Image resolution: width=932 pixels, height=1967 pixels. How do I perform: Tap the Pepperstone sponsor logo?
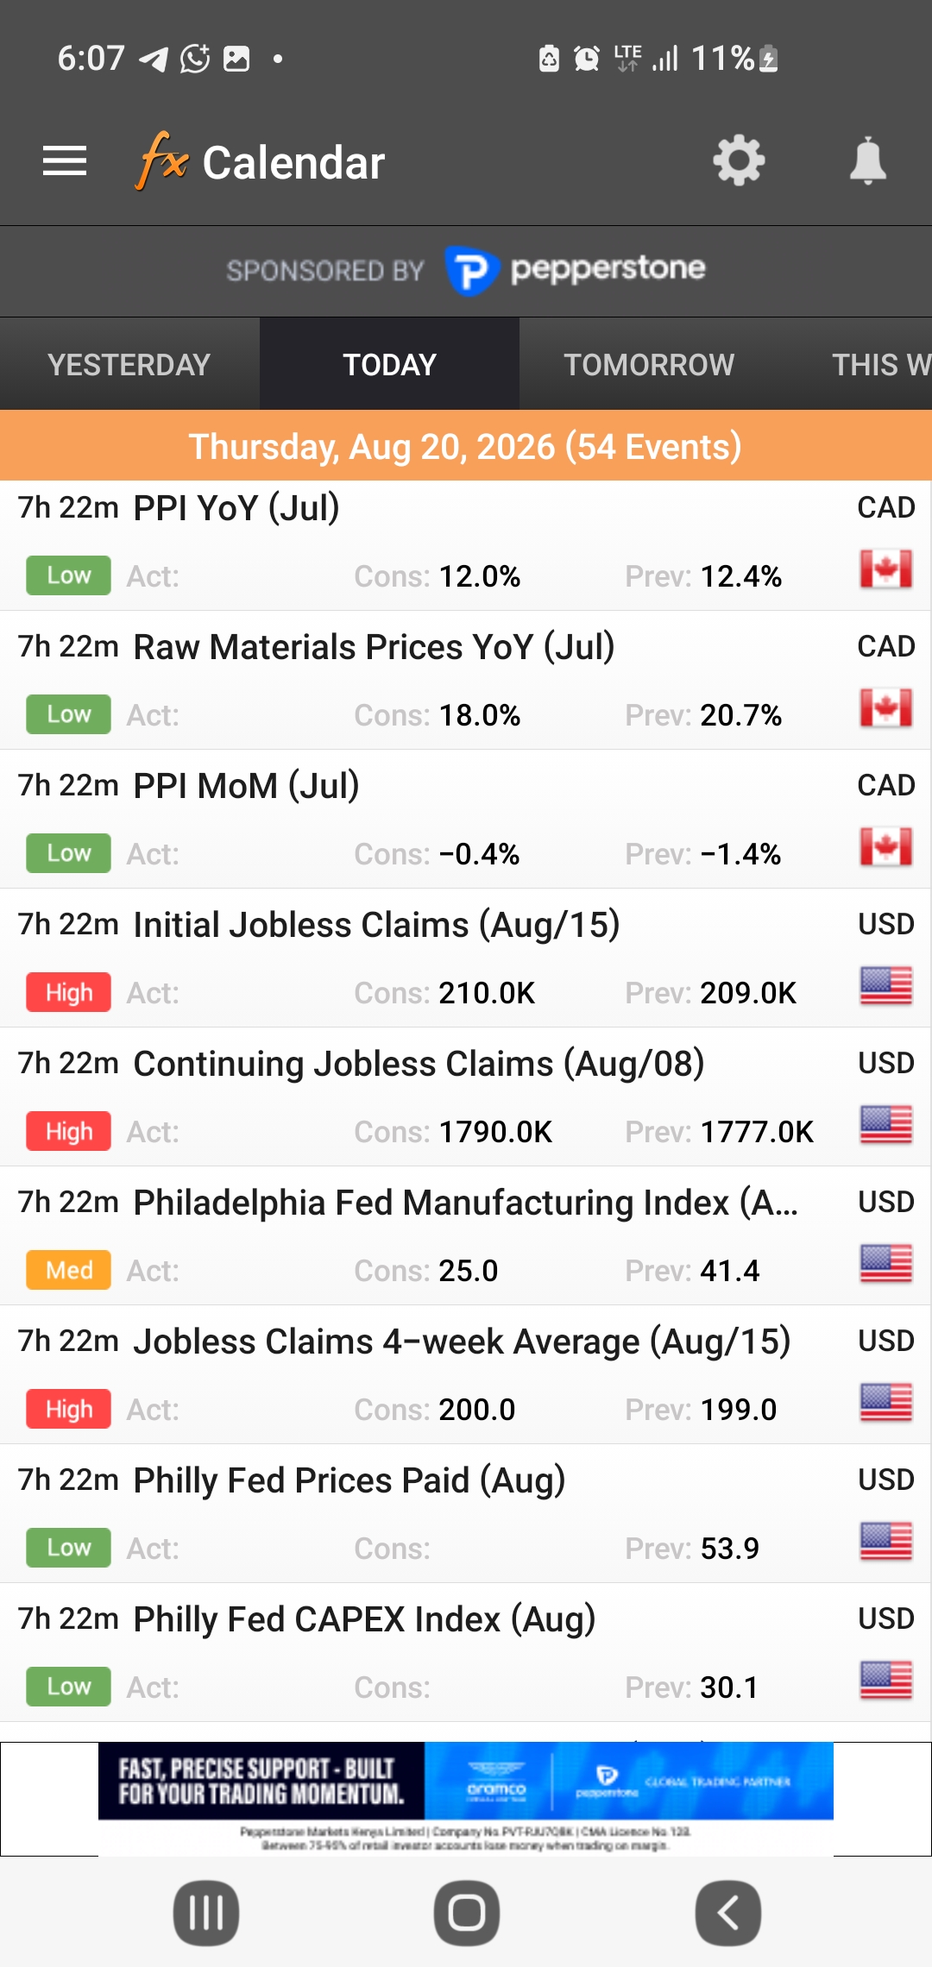click(x=575, y=270)
